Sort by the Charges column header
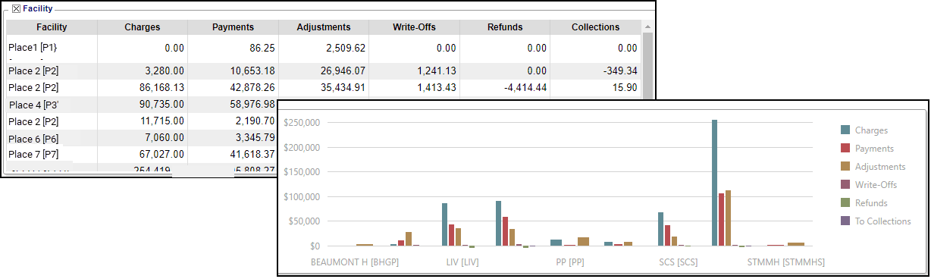Image resolution: width=931 pixels, height=279 pixels. click(143, 27)
